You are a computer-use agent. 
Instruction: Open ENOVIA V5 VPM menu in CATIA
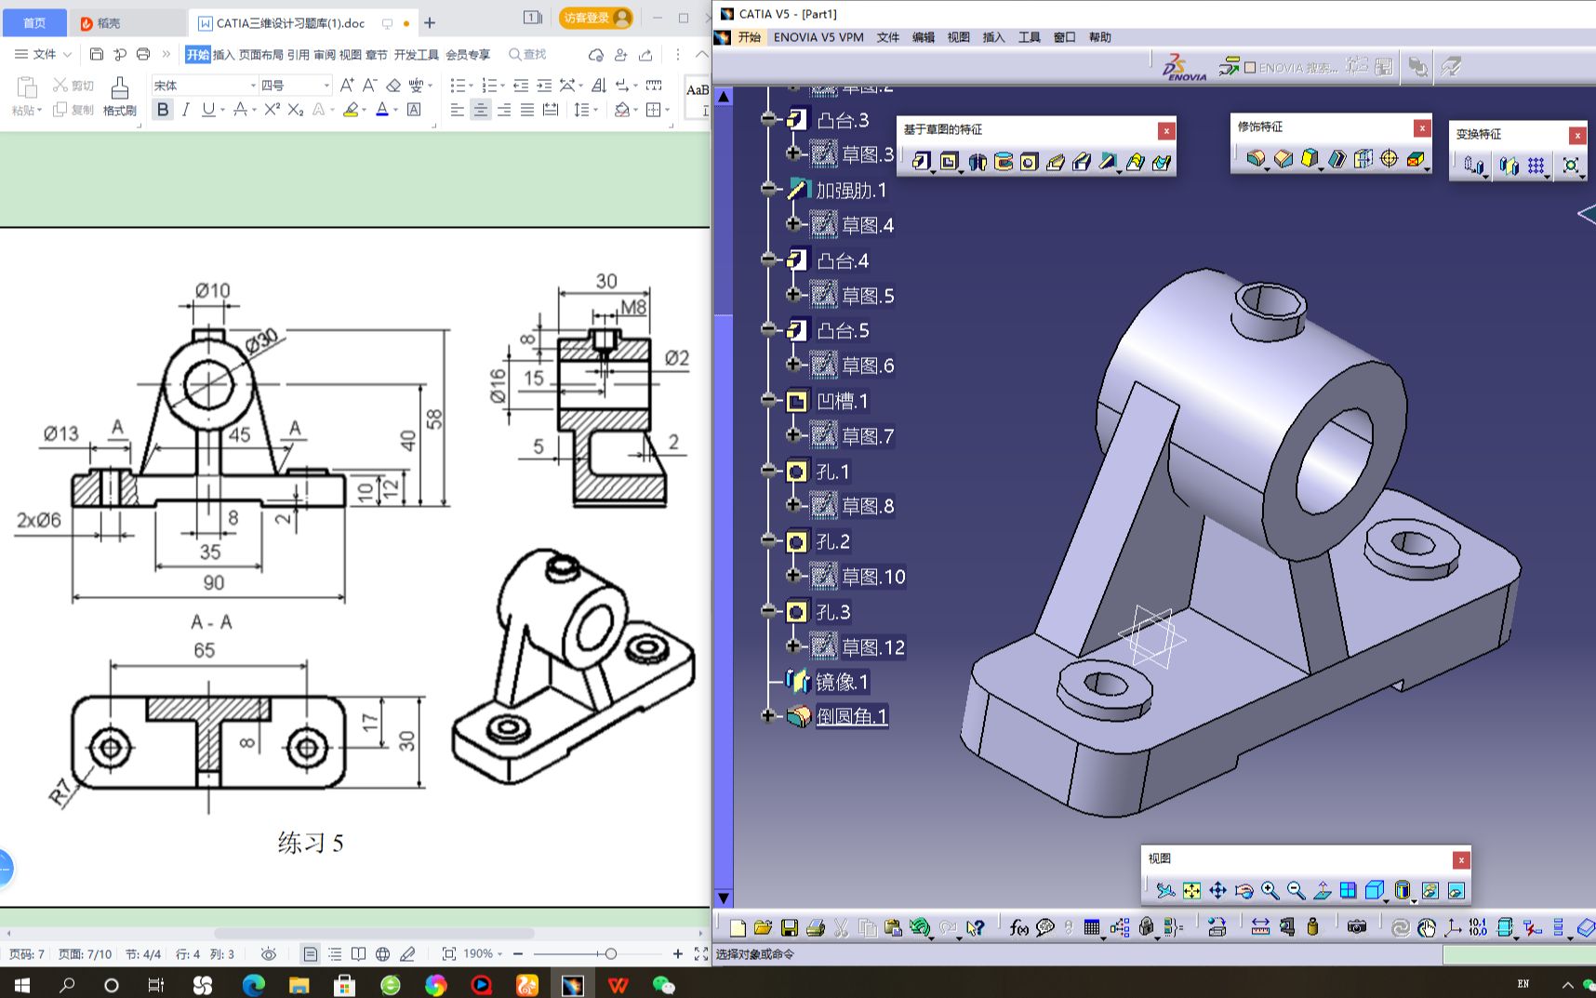[818, 37]
